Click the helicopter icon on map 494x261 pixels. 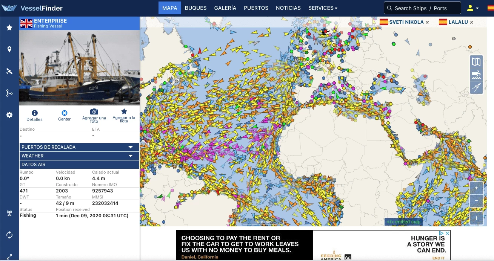[325, 32]
